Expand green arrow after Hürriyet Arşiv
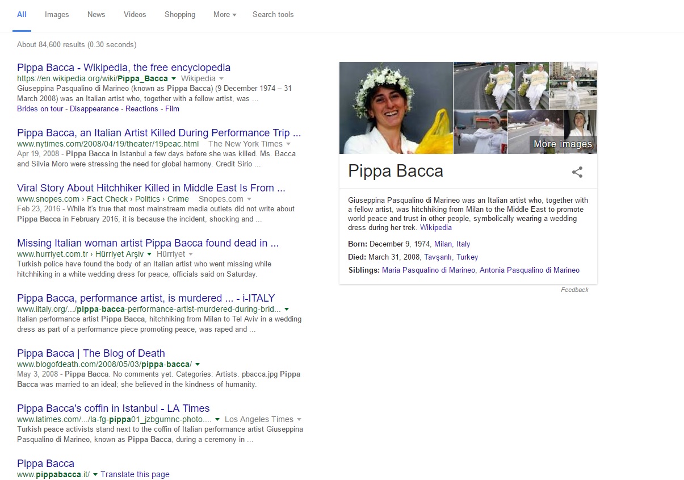 [x=149, y=254]
